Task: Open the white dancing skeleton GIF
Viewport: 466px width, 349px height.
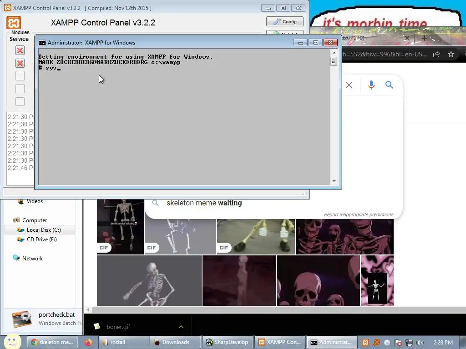Action: pos(180,237)
